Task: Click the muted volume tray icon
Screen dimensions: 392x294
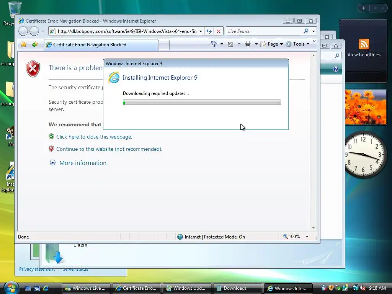Action: coord(363,288)
